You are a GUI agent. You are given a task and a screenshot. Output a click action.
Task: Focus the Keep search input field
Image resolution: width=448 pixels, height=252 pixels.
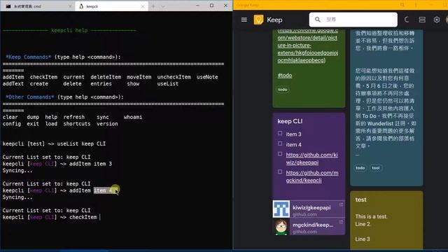click(353, 20)
